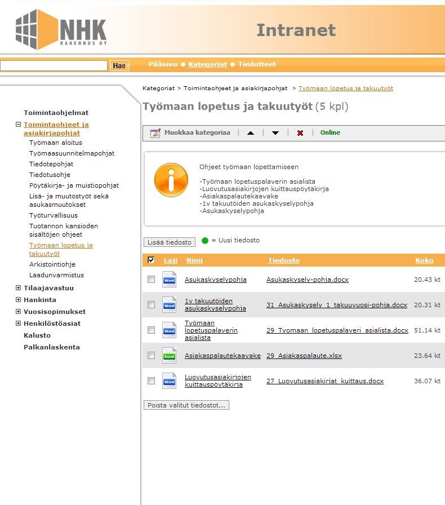Open the Asukaskyselypohja name link
The height and width of the screenshot is (505, 445).
(x=215, y=280)
